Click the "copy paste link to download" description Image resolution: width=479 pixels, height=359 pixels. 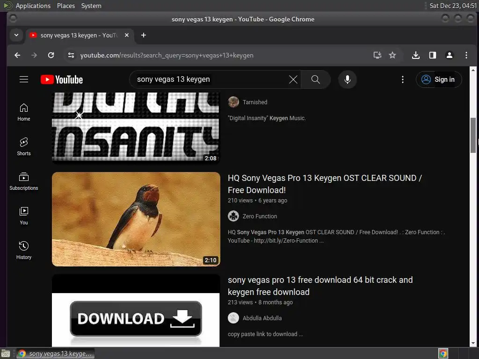click(x=265, y=334)
